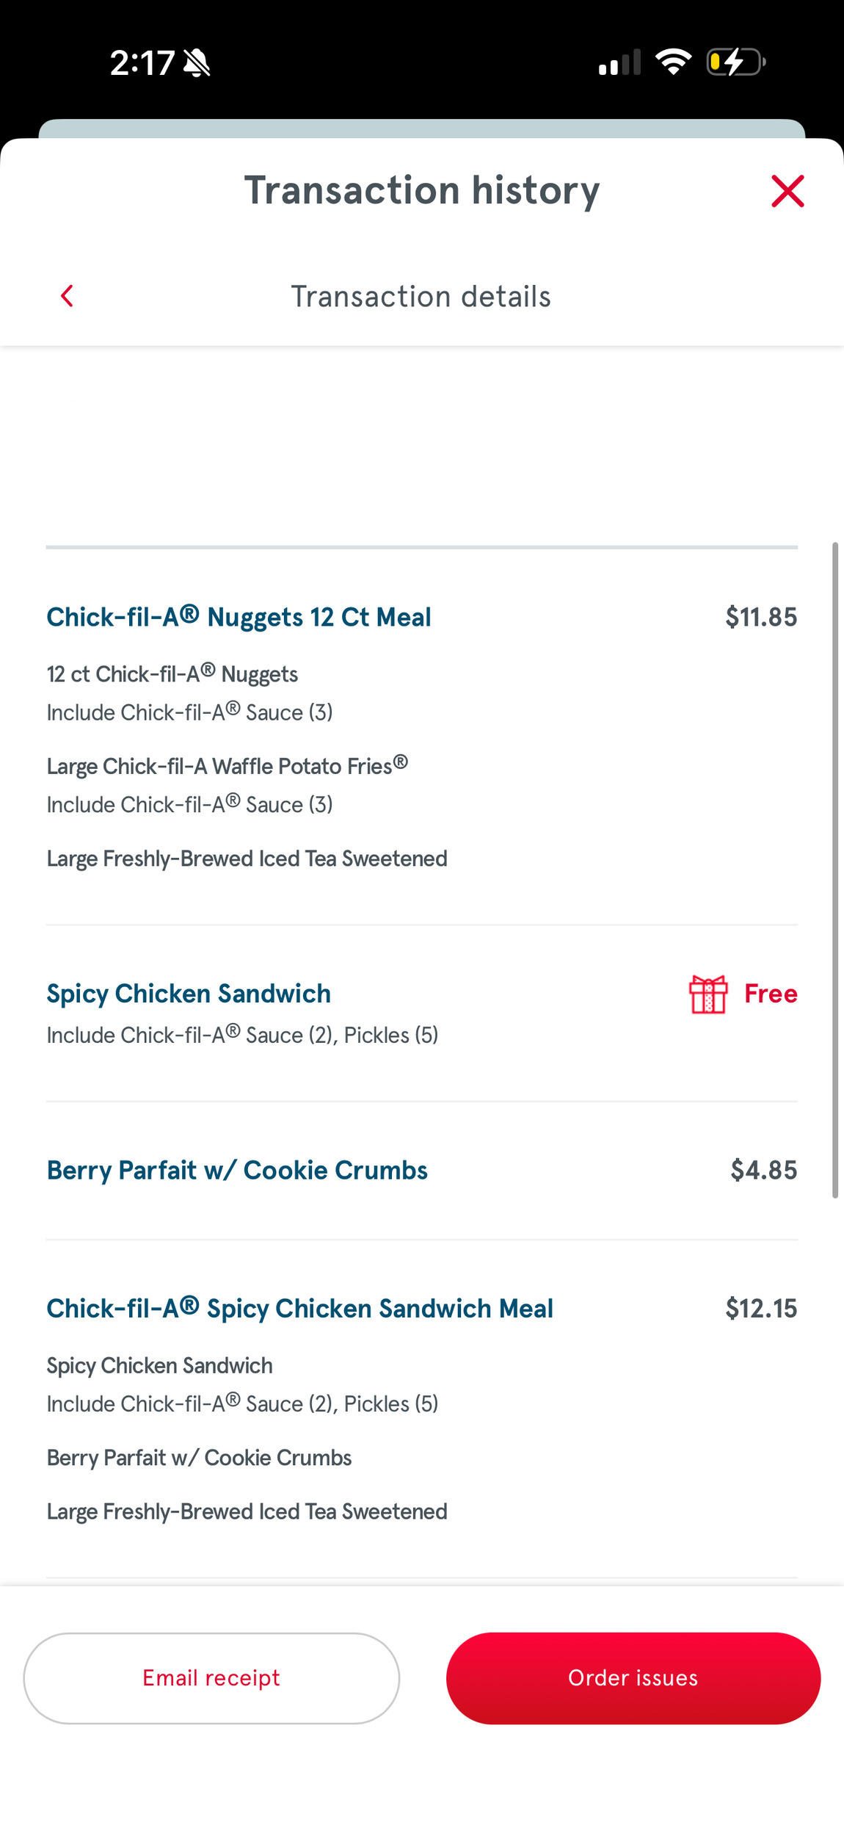Select the free Spicy Chicken Sandwich item

(189, 994)
